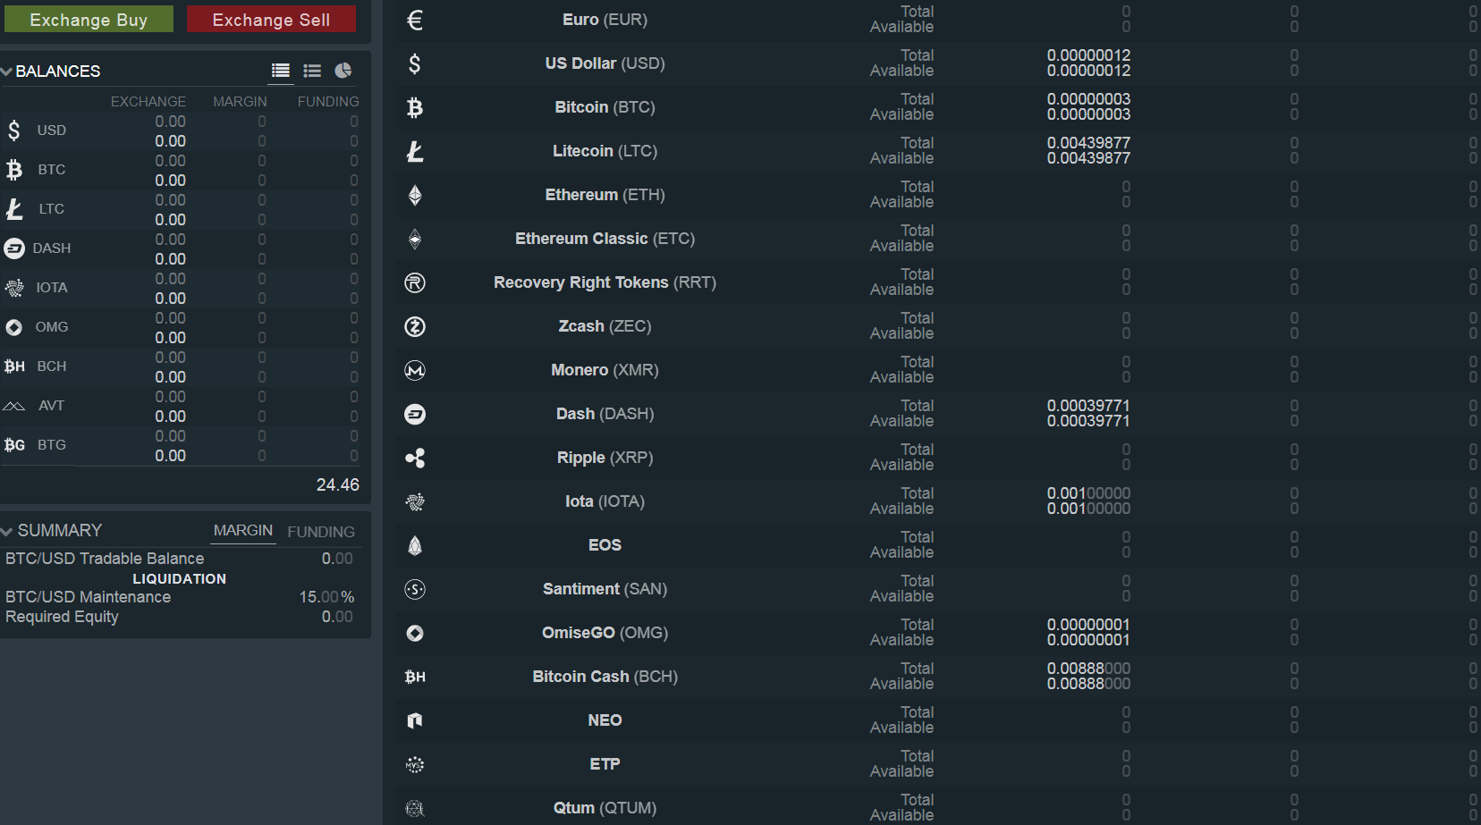Screen dimensions: 1481x825
Task: Click the Ethereum icon in wallet list
Action: [415, 195]
